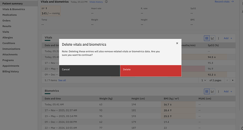This screenshot has height=130, width=243.
Task: Click plus icon beside Vitals Add
Action: point(231,38)
